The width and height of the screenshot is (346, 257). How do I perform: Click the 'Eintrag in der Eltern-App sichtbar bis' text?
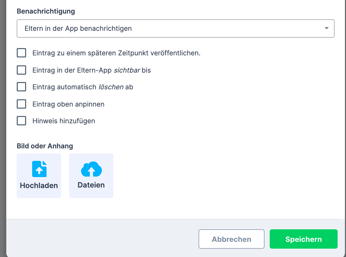pos(92,70)
